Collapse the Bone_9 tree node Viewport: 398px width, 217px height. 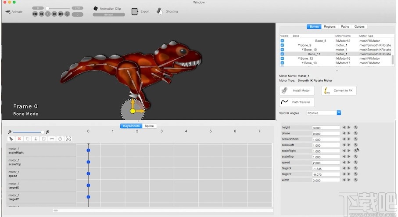click(299, 45)
